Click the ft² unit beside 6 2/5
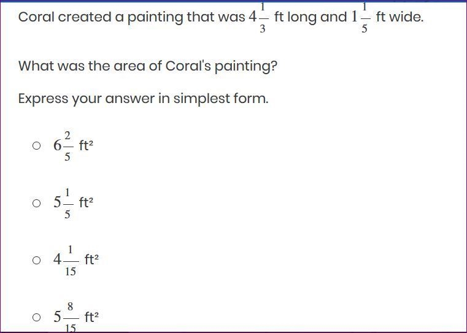 86,145
